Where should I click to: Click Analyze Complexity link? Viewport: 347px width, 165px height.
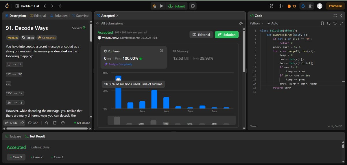(118, 64)
